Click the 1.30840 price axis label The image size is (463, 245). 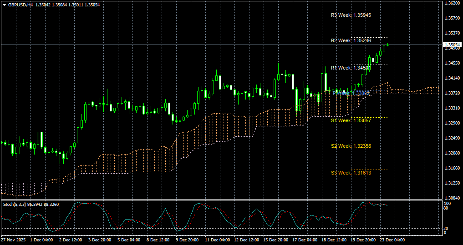pyautogui.click(x=452, y=198)
